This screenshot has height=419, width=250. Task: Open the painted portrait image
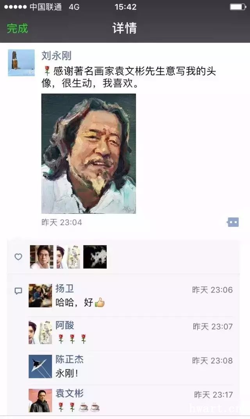pos(89,154)
